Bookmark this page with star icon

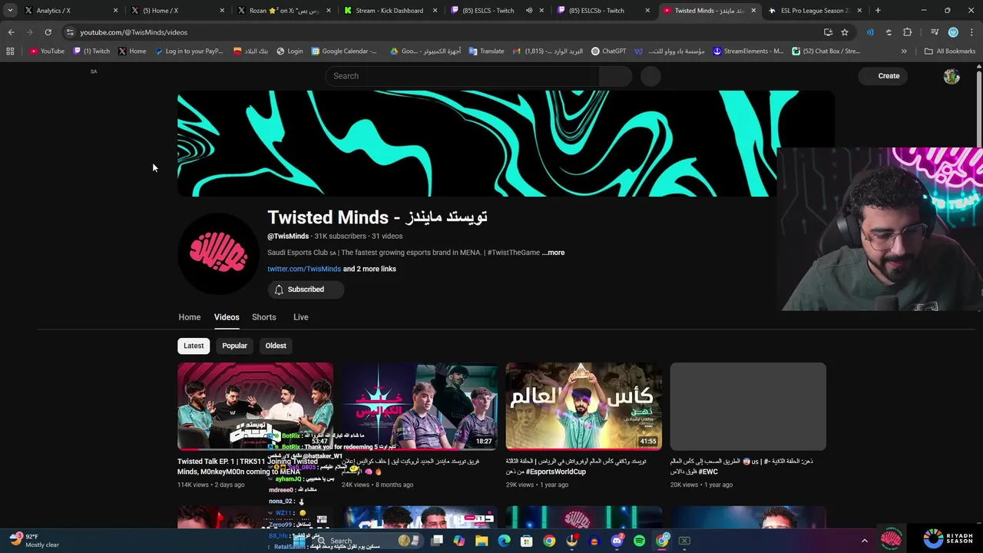pyautogui.click(x=845, y=32)
